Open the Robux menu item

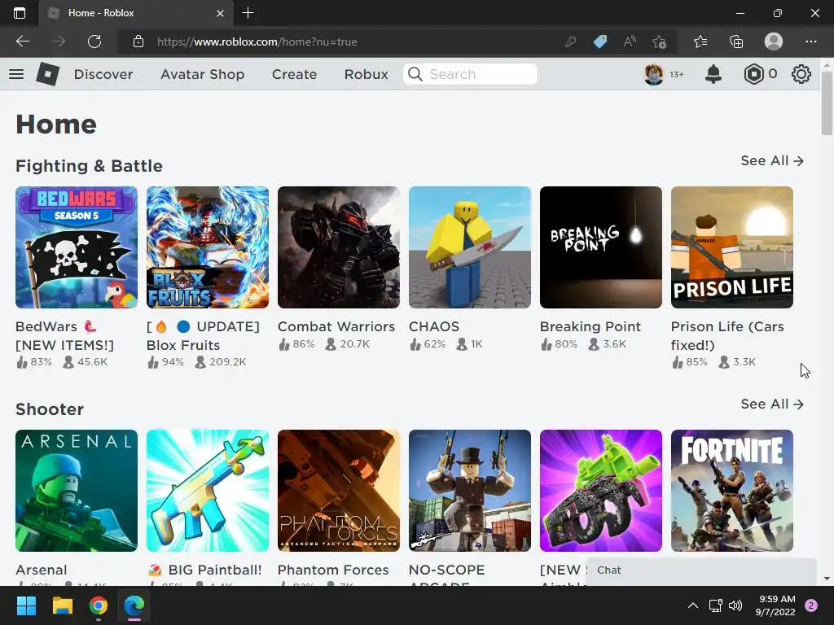click(366, 74)
